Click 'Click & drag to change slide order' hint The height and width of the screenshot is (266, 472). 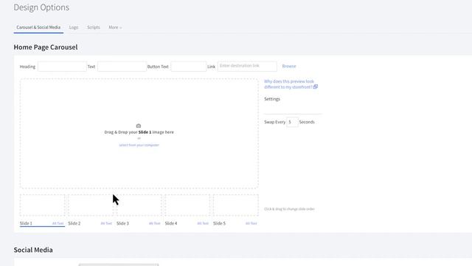(x=289, y=209)
